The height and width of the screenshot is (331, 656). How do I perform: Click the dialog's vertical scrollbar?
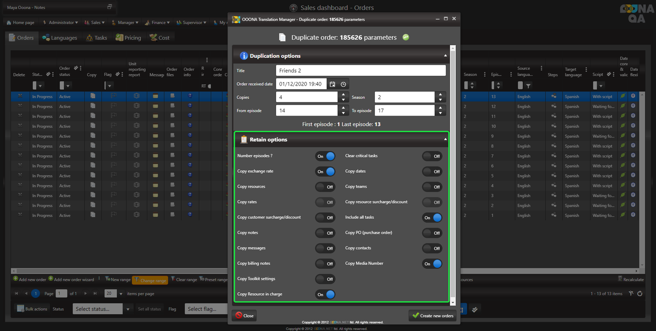pyautogui.click(x=452, y=173)
